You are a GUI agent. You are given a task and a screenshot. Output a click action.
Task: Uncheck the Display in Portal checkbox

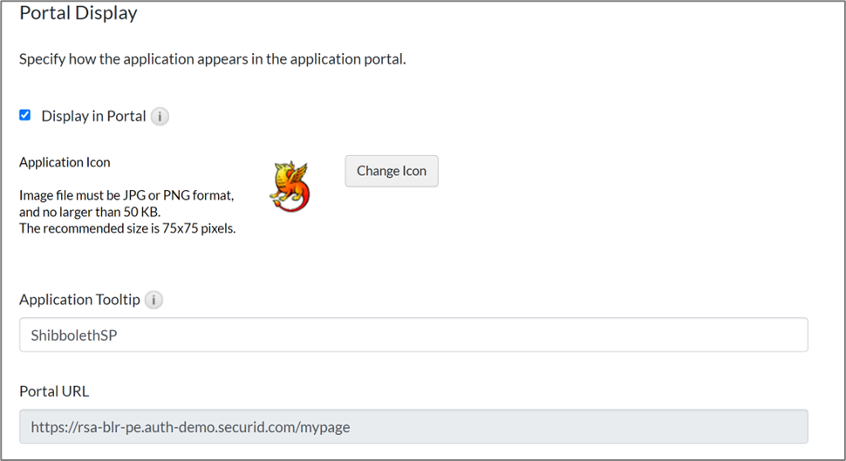tap(25, 115)
